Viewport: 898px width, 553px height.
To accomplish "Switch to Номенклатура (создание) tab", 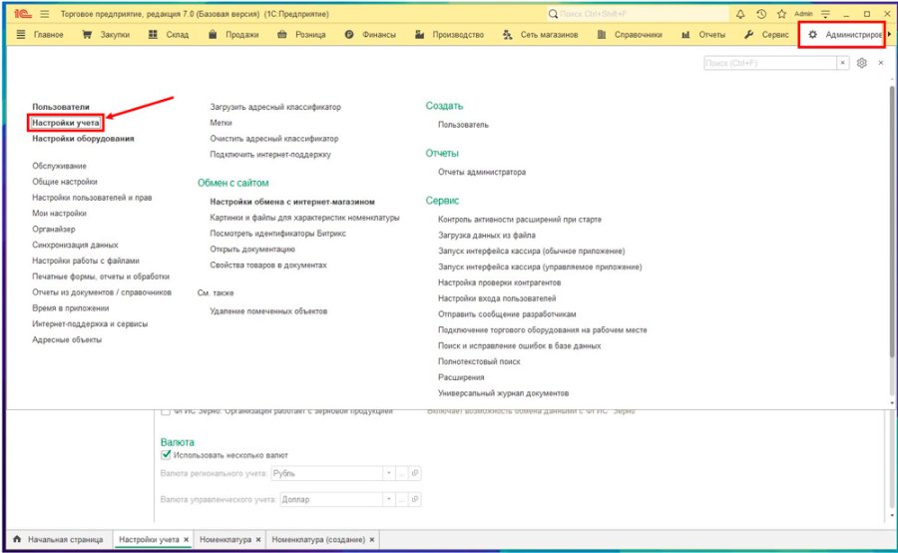I will coord(318,540).
